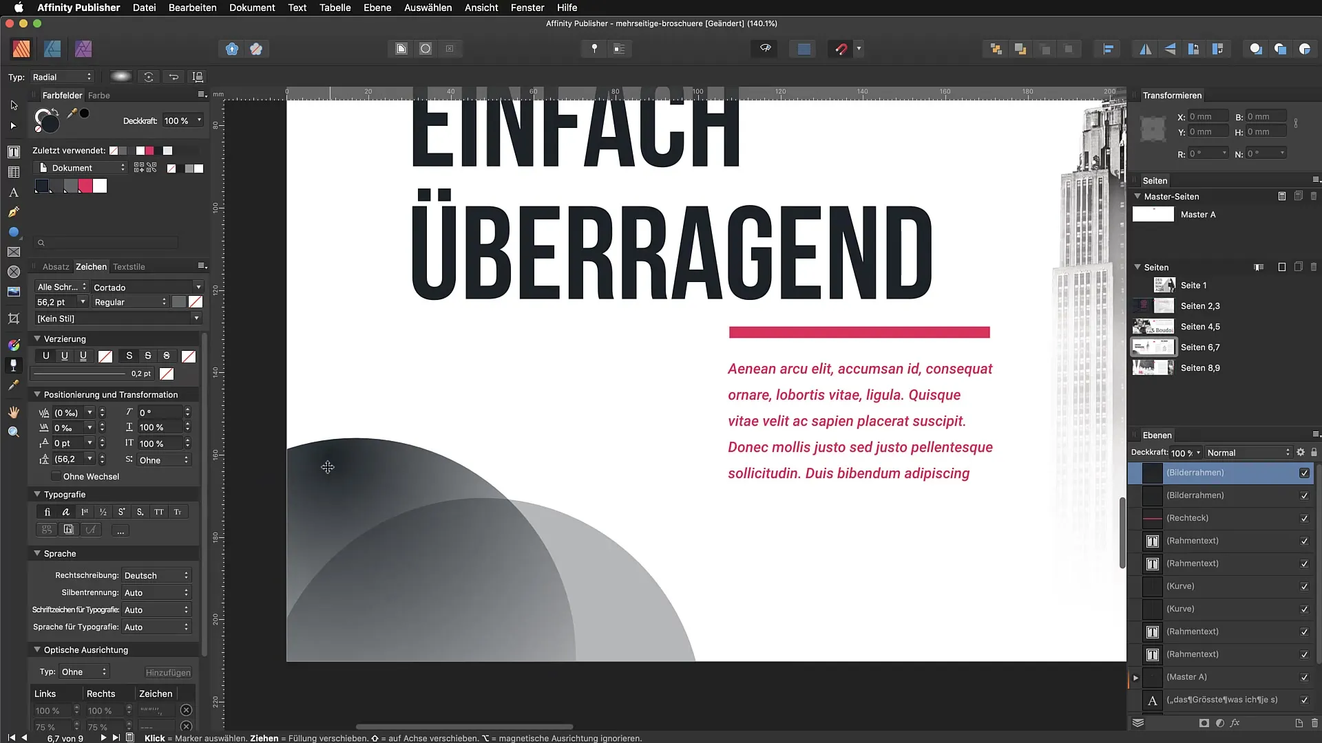Open the Cortado font family dropdown
Screen dimensions: 1322x743
click(147, 287)
